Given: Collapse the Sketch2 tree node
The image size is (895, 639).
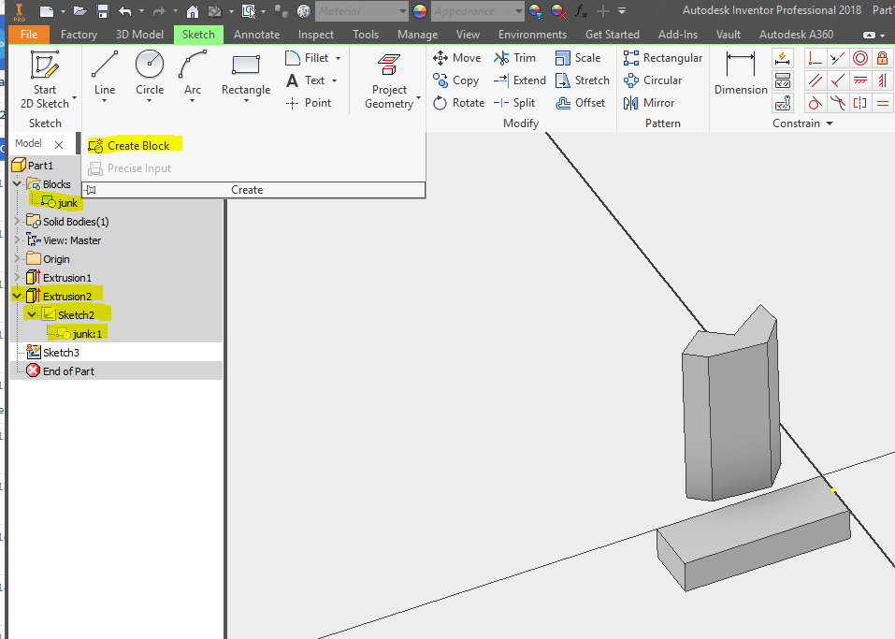Looking at the screenshot, I should coord(32,314).
